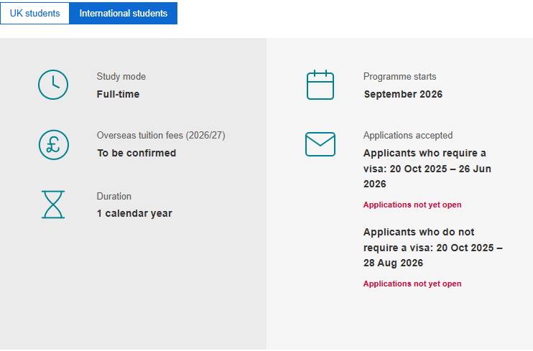
Task: Click the Programme starts label
Action: point(399,77)
